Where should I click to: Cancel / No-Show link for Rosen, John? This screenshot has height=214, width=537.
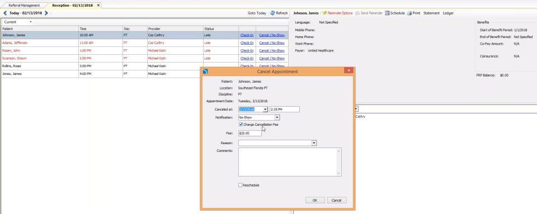click(272, 51)
